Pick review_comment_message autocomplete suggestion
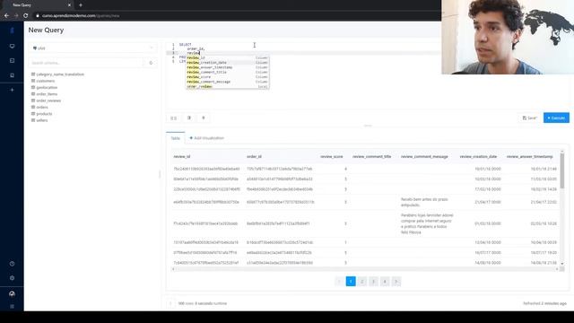The image size is (574, 323). 227,82
